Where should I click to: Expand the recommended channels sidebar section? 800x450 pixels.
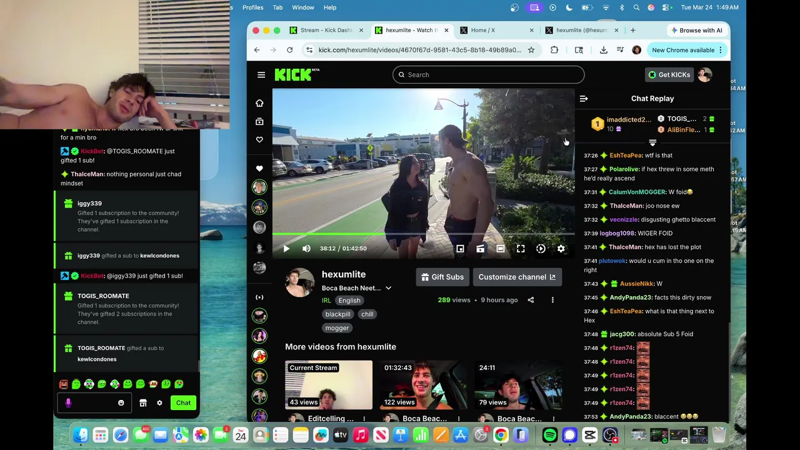coord(259,297)
